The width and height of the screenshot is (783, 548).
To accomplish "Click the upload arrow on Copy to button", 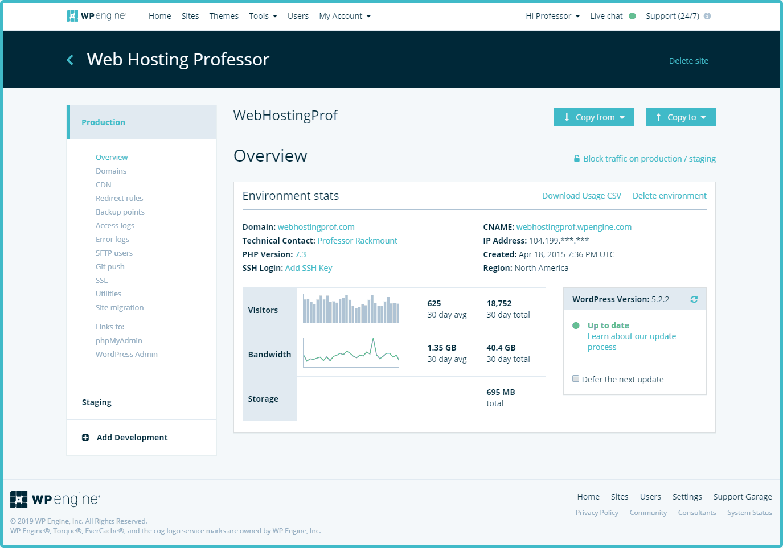I will pyautogui.click(x=658, y=117).
